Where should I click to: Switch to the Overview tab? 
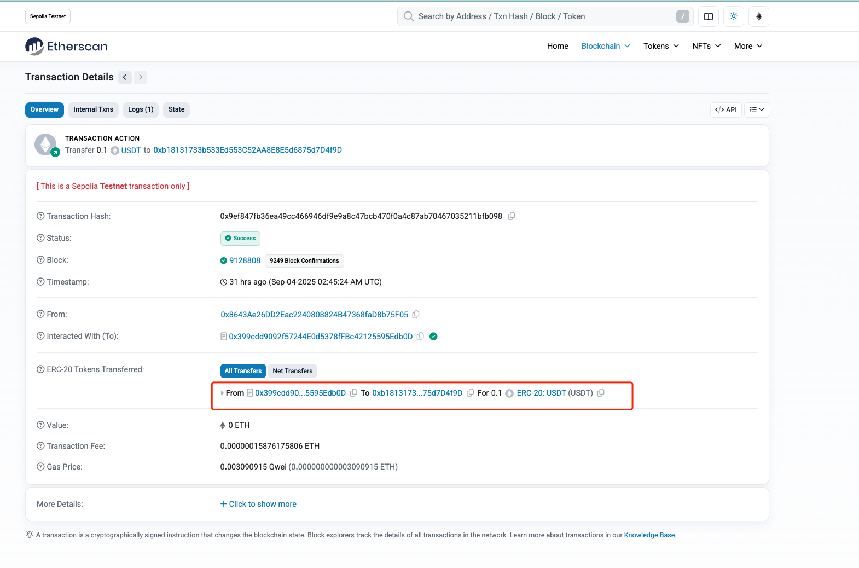tap(44, 110)
